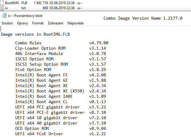
Task: Click version v4.2.08
Action: (x=98, y=75)
